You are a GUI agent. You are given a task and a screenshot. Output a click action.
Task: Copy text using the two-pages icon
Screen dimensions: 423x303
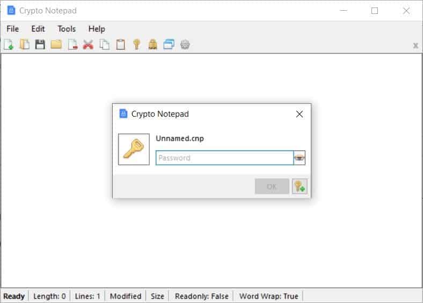click(x=104, y=44)
